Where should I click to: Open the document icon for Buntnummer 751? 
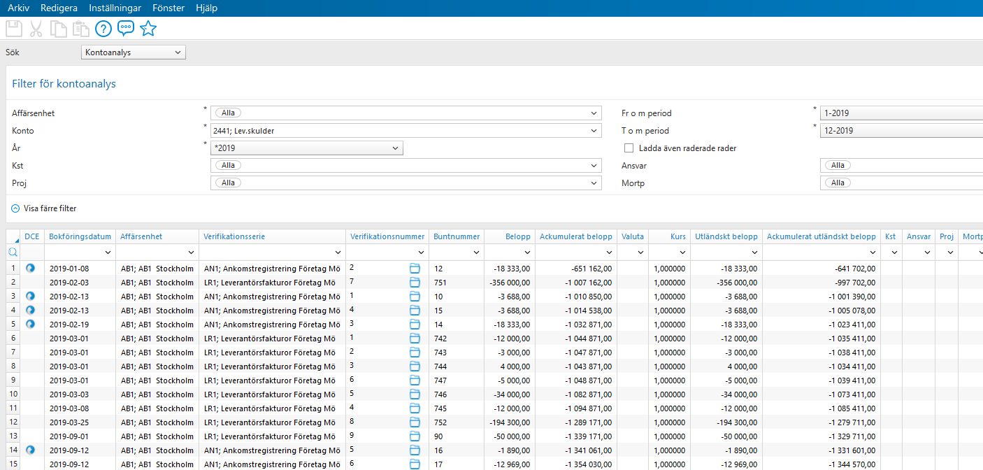(415, 282)
